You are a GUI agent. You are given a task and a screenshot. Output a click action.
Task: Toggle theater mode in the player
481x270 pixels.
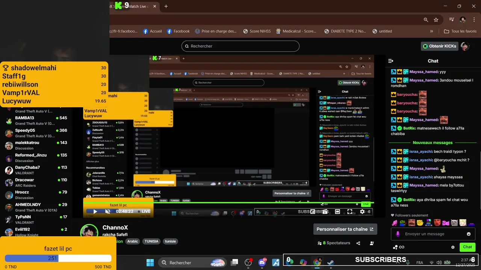pyautogui.click(x=337, y=212)
